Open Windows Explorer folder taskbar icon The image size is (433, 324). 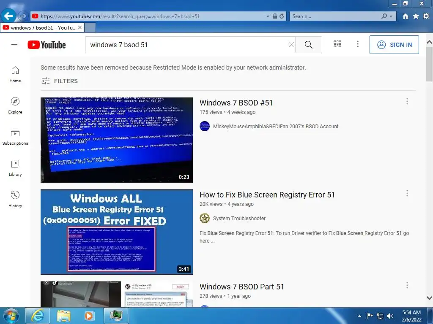tap(64, 316)
